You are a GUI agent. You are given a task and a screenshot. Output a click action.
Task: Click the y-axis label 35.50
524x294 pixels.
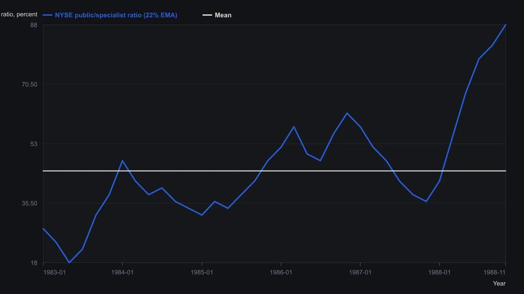[29, 203]
